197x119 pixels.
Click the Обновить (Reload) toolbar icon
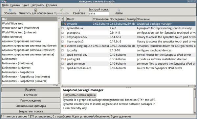10,10
